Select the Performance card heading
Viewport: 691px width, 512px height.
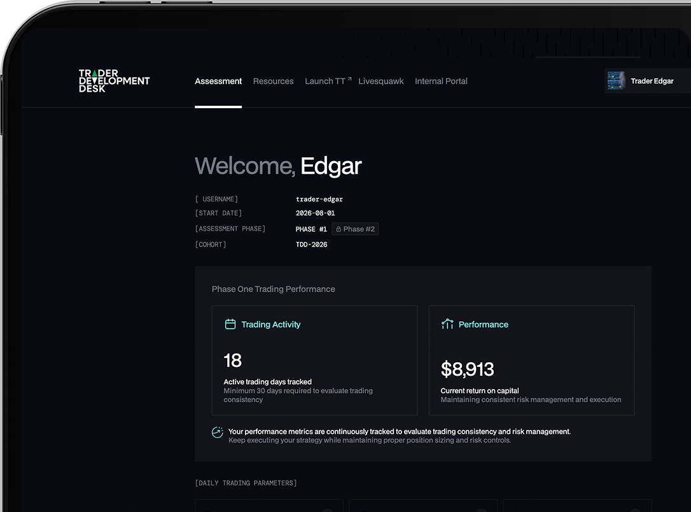(x=484, y=324)
